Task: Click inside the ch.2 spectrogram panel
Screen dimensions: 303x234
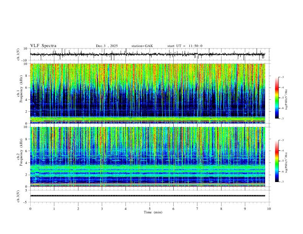Action: 147,157
